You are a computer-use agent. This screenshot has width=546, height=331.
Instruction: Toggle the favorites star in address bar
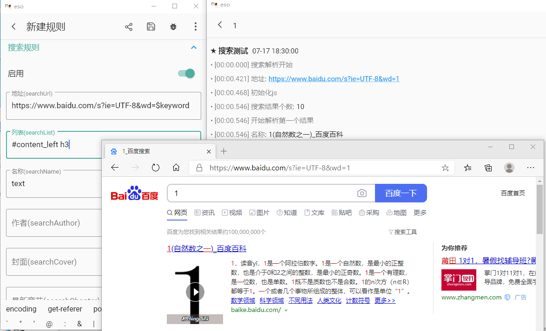(445, 167)
